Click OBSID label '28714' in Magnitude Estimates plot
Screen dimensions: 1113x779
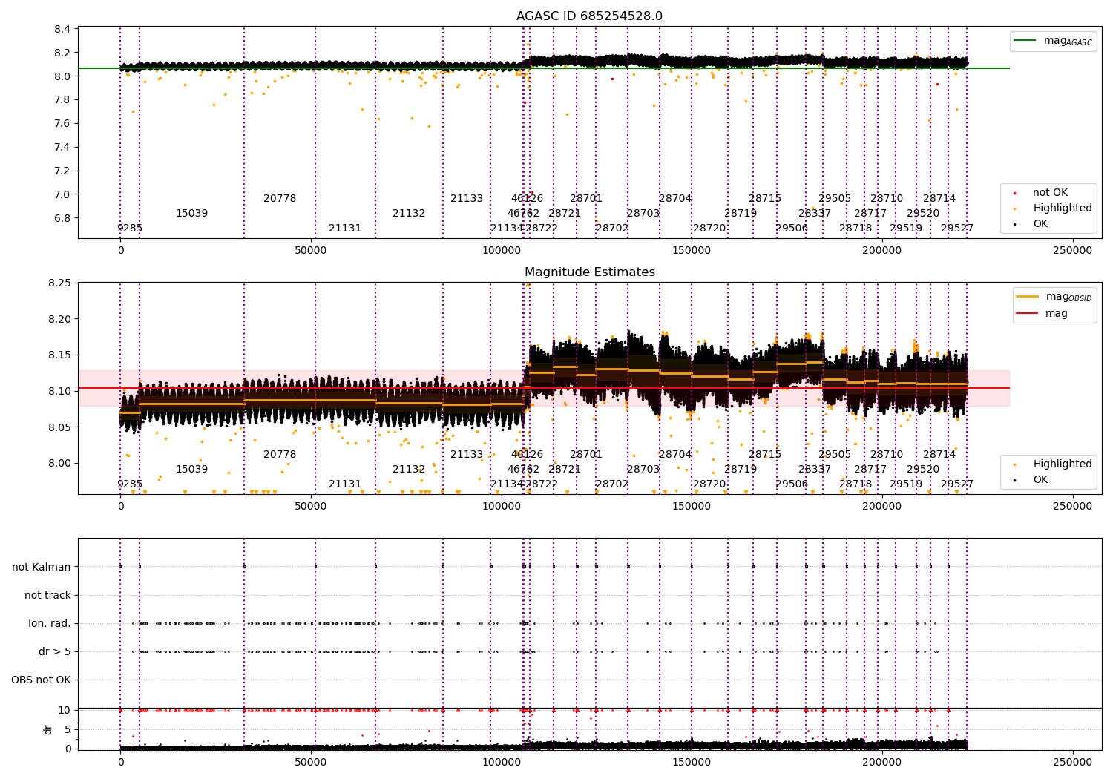pyautogui.click(x=939, y=454)
